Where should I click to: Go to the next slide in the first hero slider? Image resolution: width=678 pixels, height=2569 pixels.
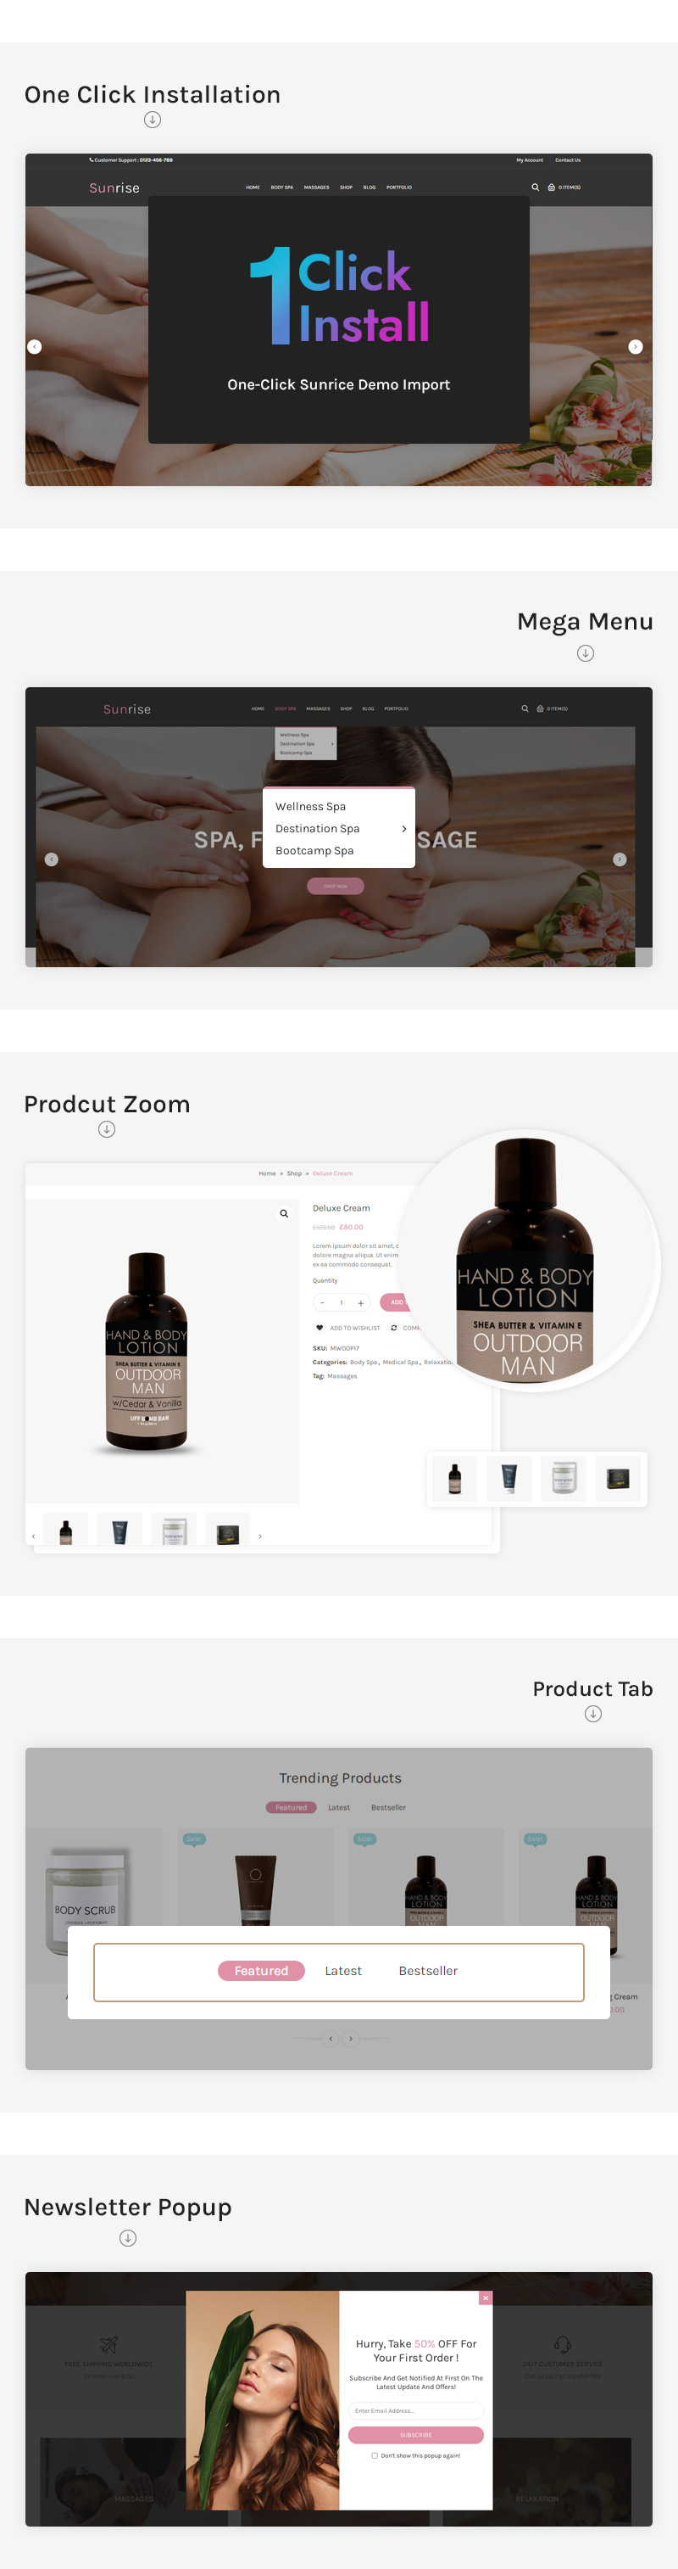(635, 347)
